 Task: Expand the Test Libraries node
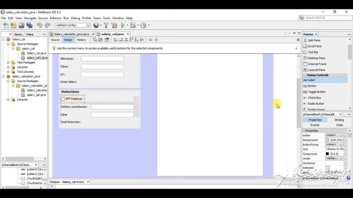[x=8, y=72]
